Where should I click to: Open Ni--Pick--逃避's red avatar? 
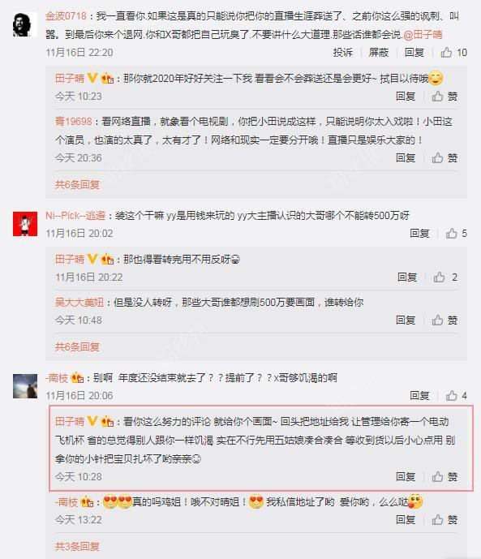(x=25, y=224)
